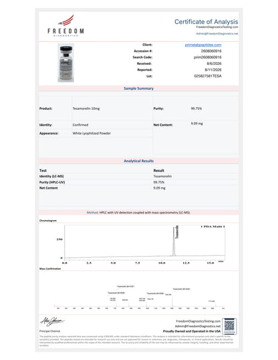Click the Result column header
The height and width of the screenshot is (360, 278).
pos(159,171)
